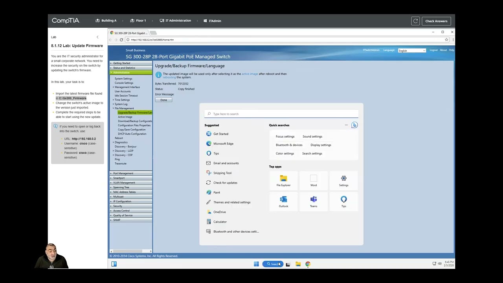This screenshot has height=283, width=503.
Task: Open the Language dropdown
Action: point(412,51)
